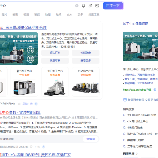This screenshot has width=158, height=158.
Task: Click magnifier icon beside 4米龙门铣床
Action: 124,127
